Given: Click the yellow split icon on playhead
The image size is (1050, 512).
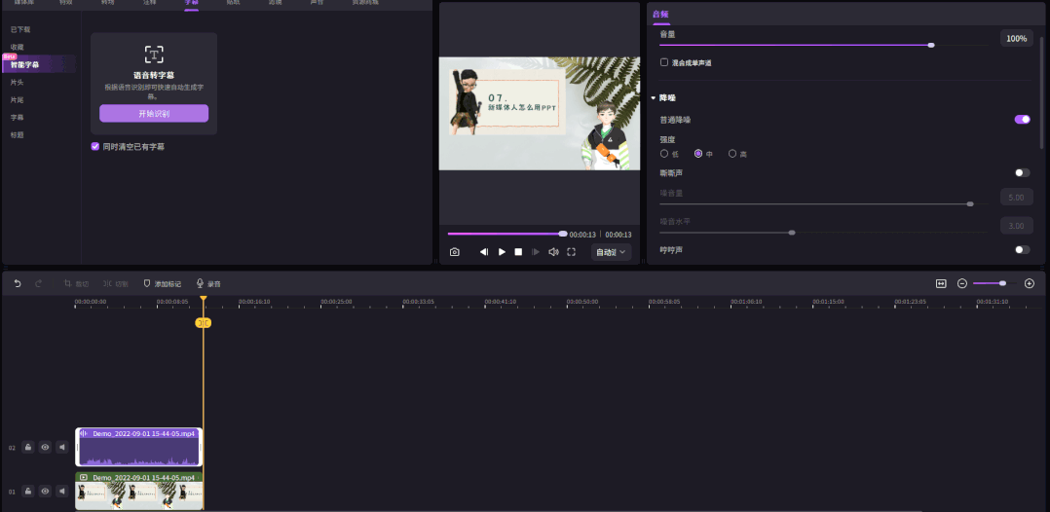Looking at the screenshot, I should (x=203, y=323).
